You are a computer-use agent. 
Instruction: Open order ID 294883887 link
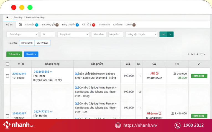pyautogui.click(x=19, y=113)
